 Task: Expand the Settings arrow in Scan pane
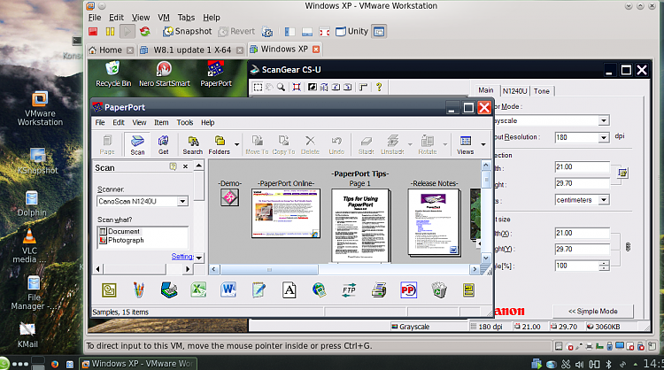tap(199, 258)
